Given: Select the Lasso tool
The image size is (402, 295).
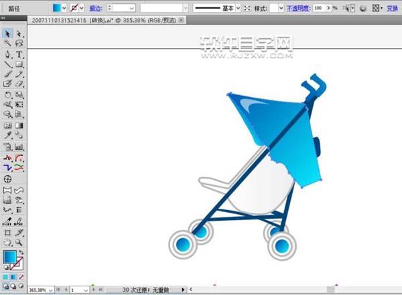Looking at the screenshot, I should 19,43.
